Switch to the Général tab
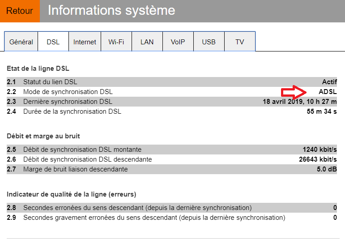The height and width of the screenshot is (244, 345). point(21,42)
